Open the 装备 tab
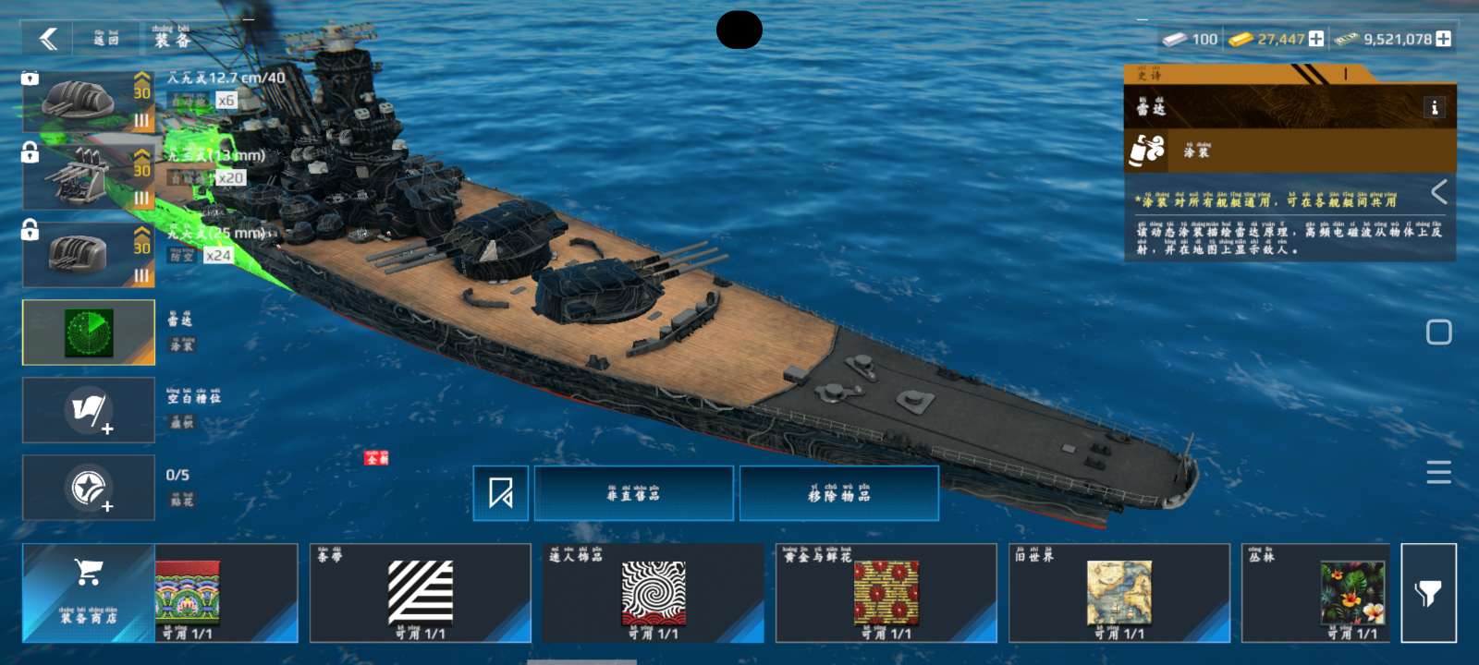Viewport: 1479px width, 665px height. [x=172, y=38]
